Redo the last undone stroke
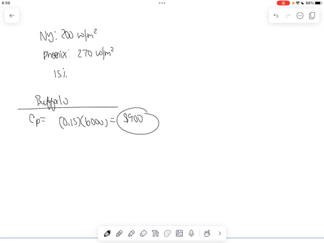 [x=288, y=16]
